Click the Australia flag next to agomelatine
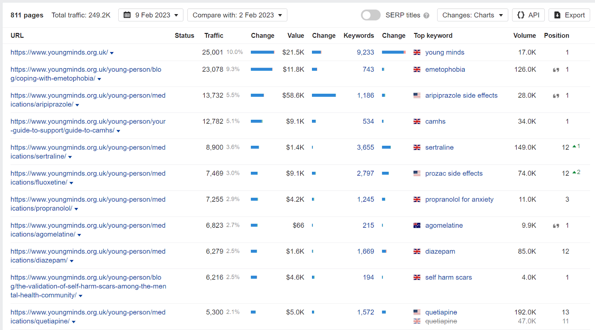The image size is (595, 330). coord(417,225)
